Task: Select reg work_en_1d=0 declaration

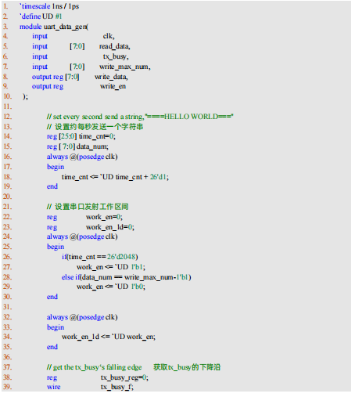Action: pyautogui.click(x=91, y=227)
